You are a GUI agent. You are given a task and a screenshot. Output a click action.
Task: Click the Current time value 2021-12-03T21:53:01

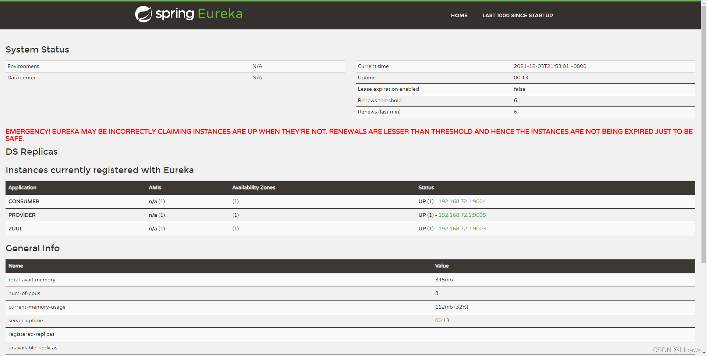[x=550, y=66]
